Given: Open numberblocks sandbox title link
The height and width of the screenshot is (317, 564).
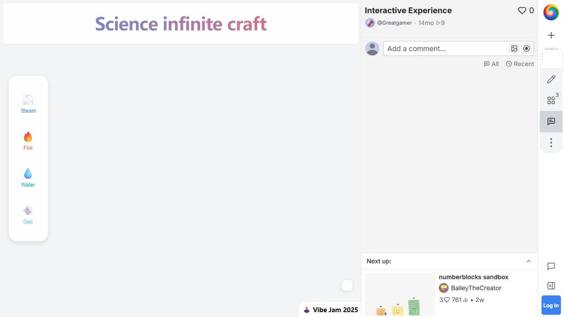Looking at the screenshot, I should [x=474, y=277].
